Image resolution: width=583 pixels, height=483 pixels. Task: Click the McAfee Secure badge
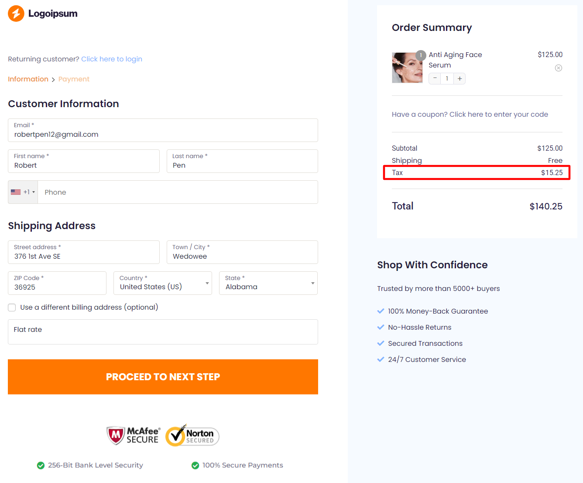133,435
